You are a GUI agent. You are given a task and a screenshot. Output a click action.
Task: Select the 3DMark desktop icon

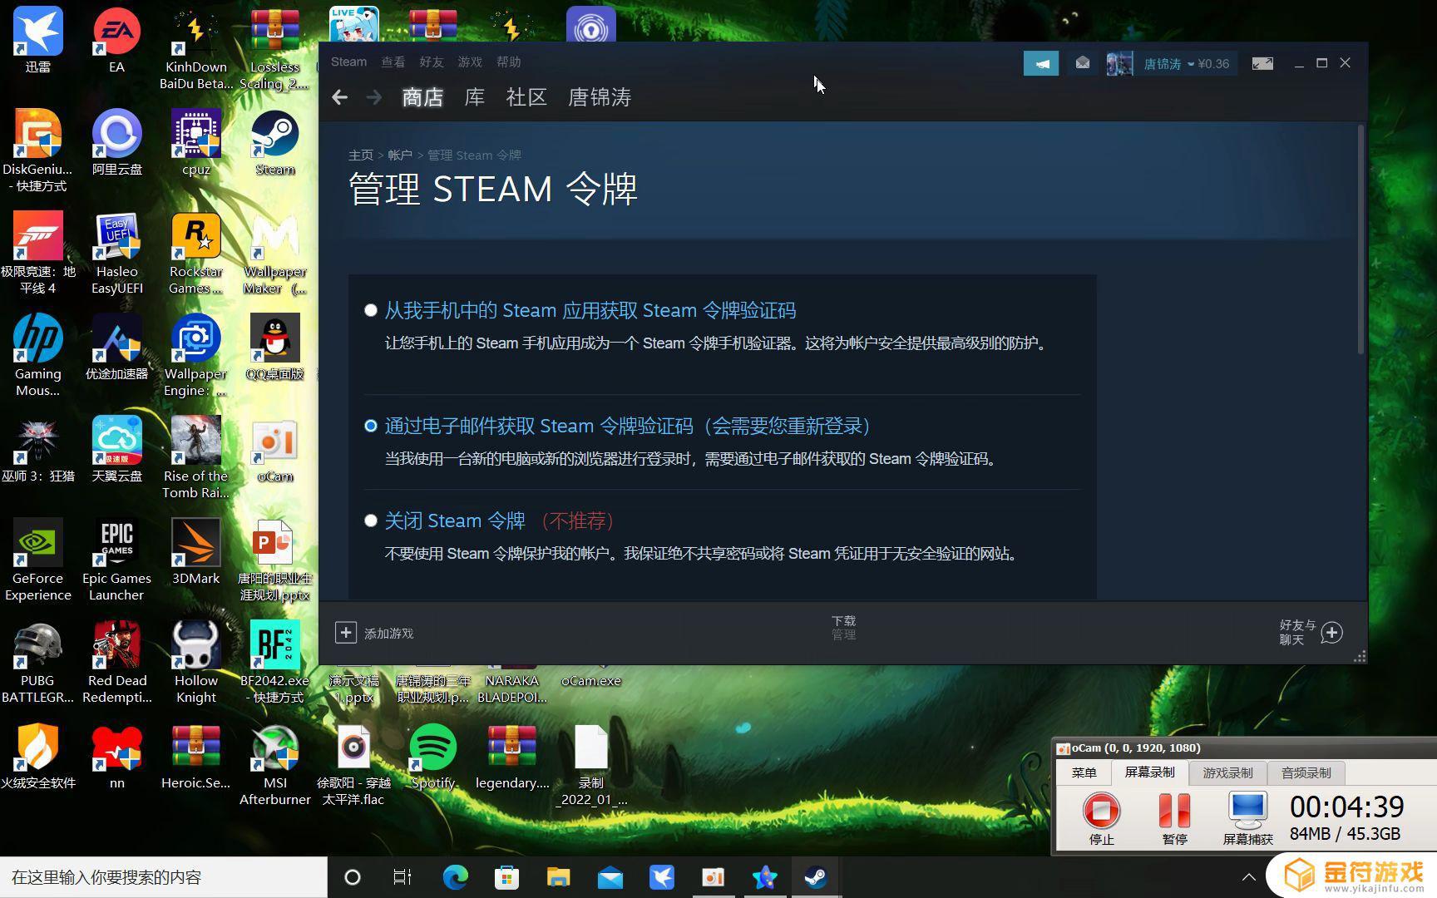pyautogui.click(x=196, y=551)
